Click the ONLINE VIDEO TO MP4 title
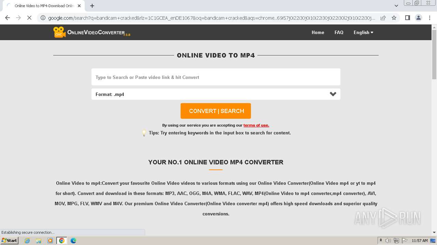 click(216, 55)
